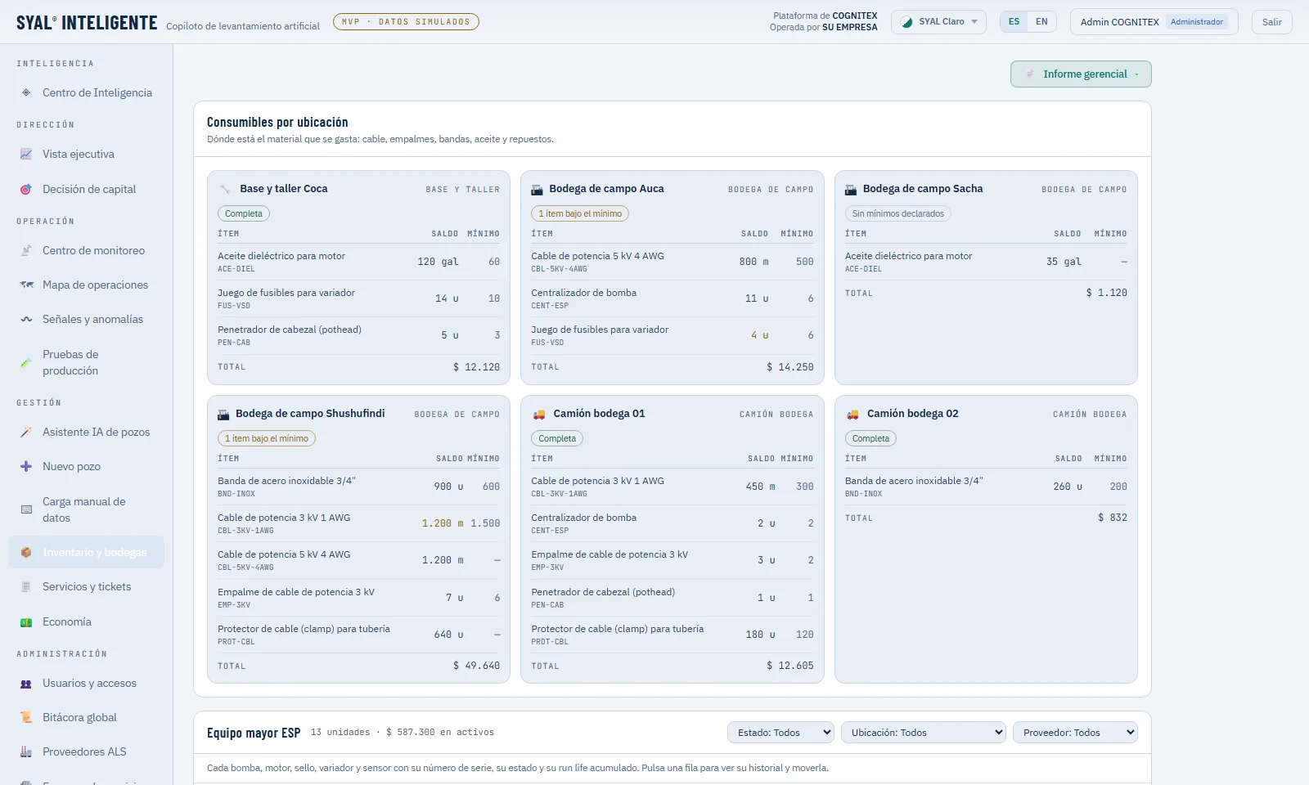The image size is (1309, 785).
Task: Open Centro de Inteligencia icon in sidebar
Action: pos(26,92)
